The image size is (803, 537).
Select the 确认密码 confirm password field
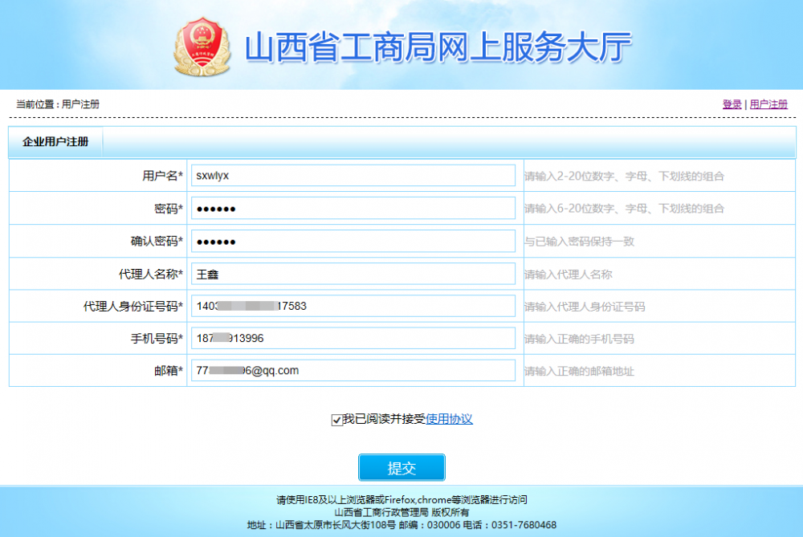coord(352,240)
